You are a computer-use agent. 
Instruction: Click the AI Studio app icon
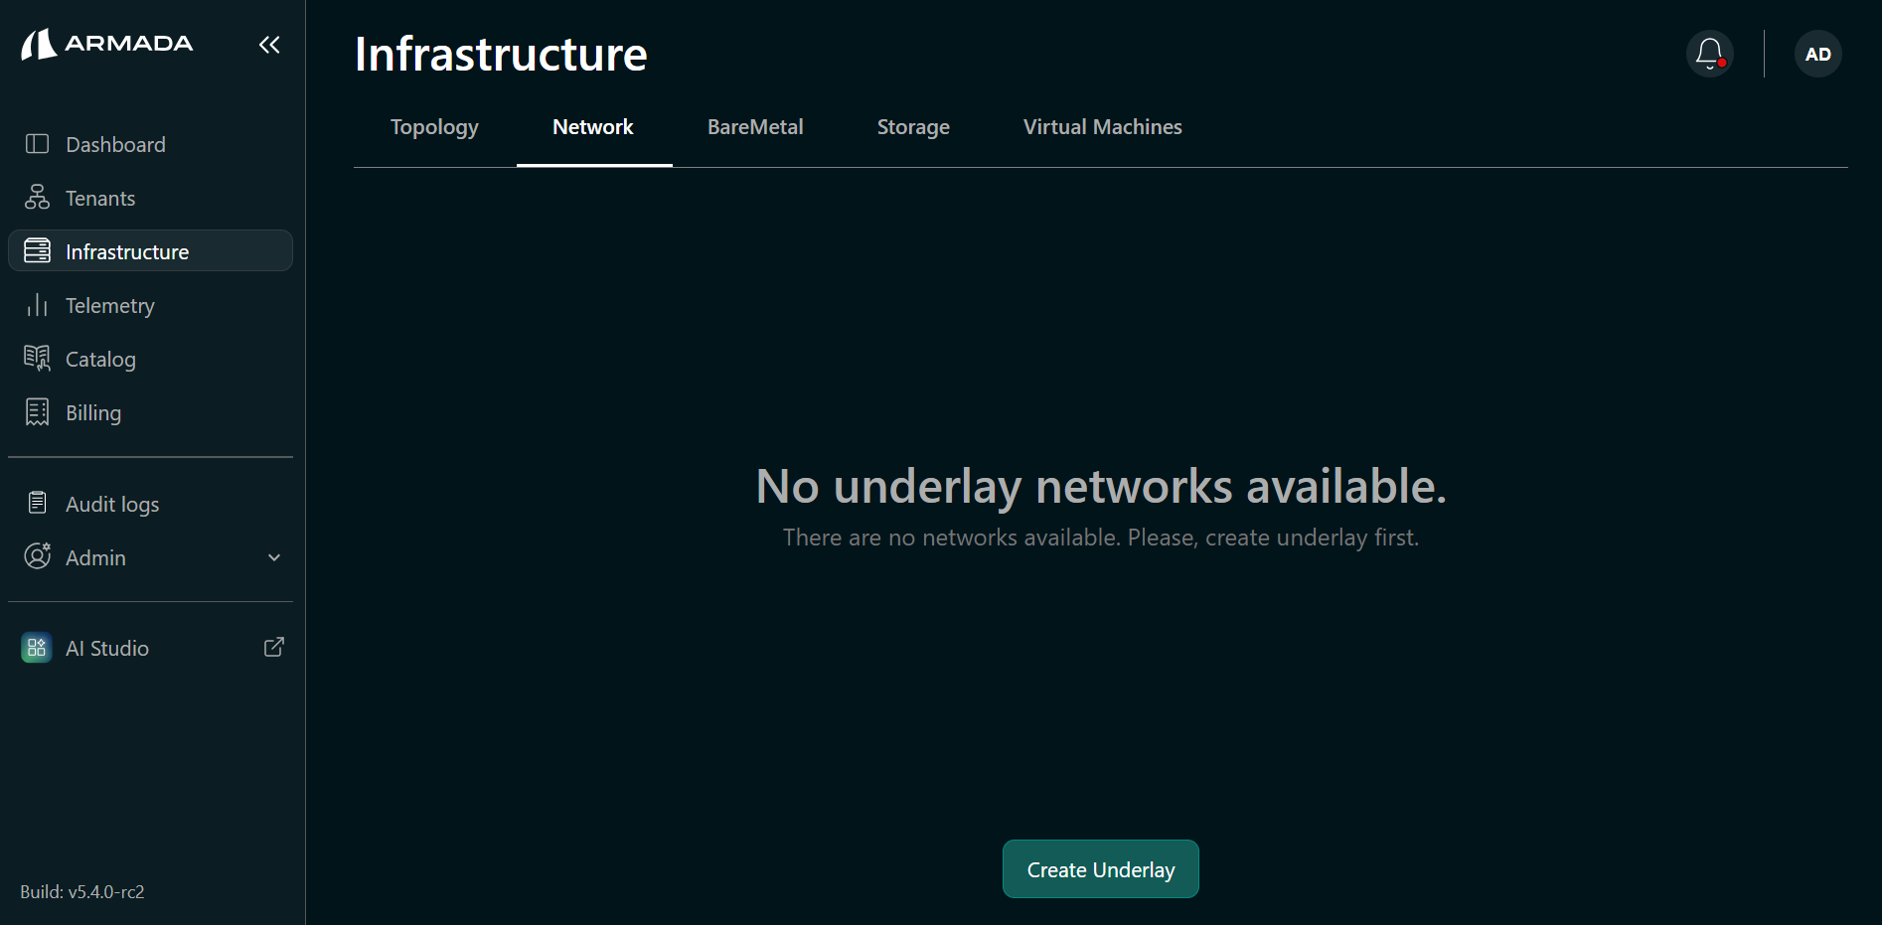click(x=37, y=648)
